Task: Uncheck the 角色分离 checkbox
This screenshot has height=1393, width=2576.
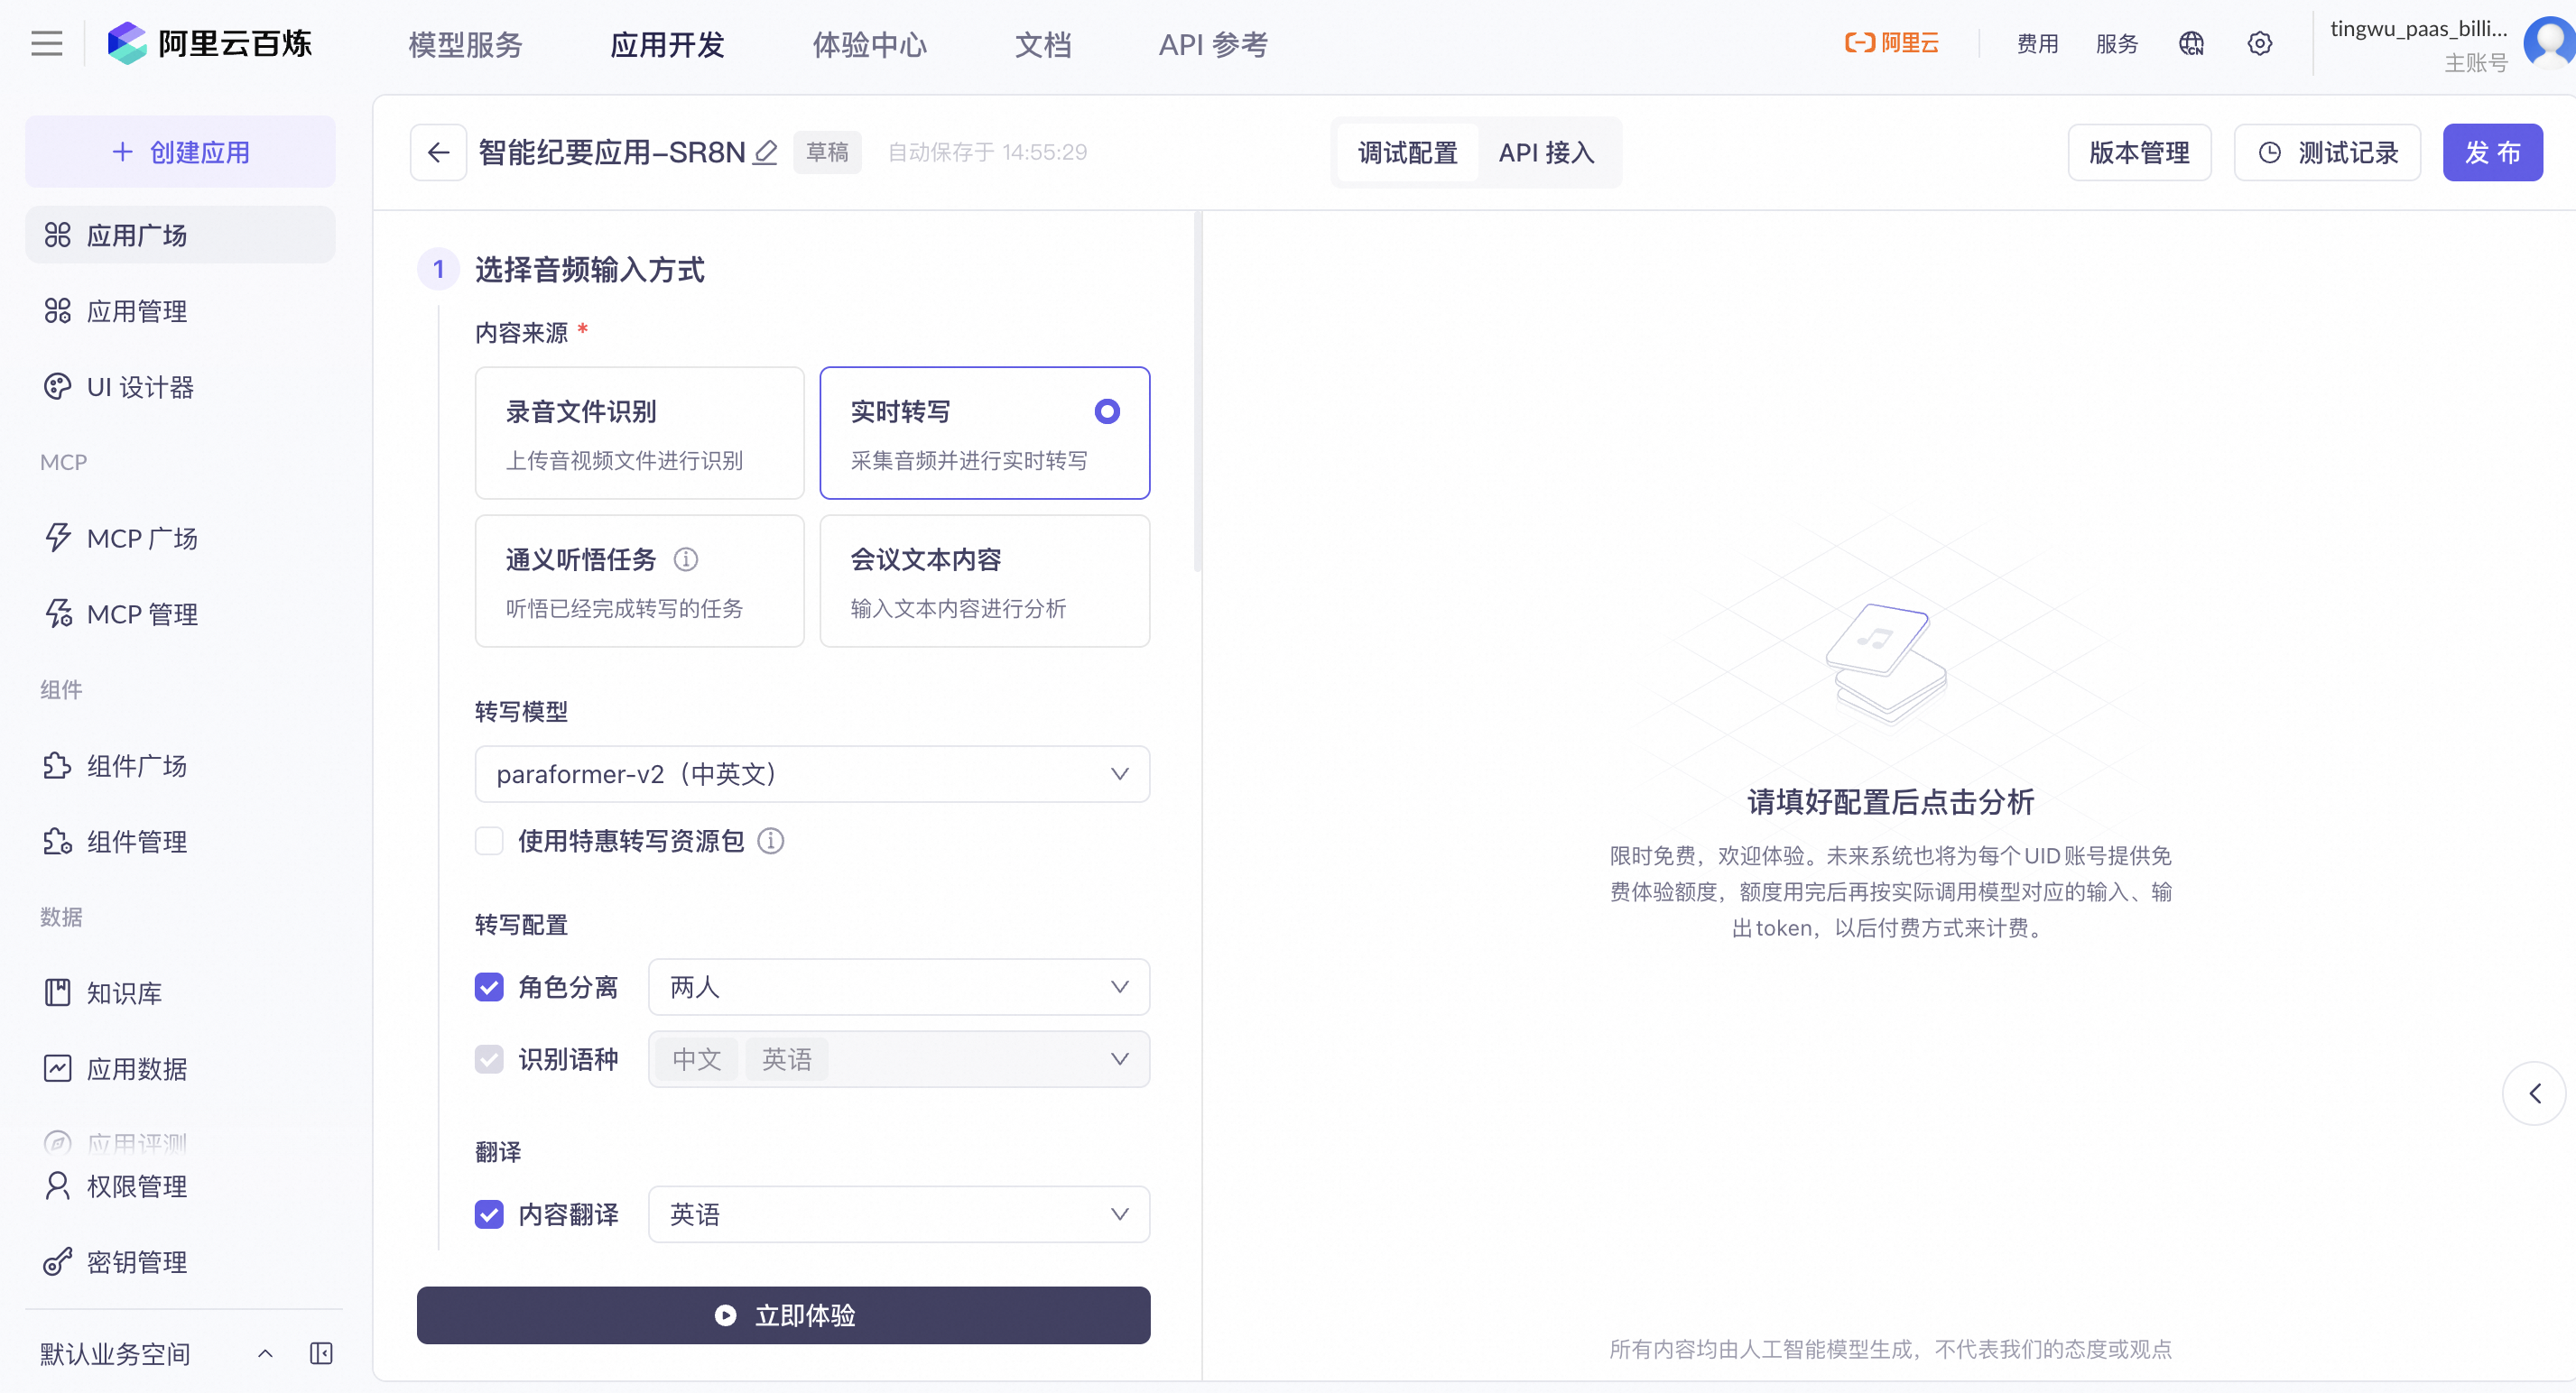Action: point(489,987)
